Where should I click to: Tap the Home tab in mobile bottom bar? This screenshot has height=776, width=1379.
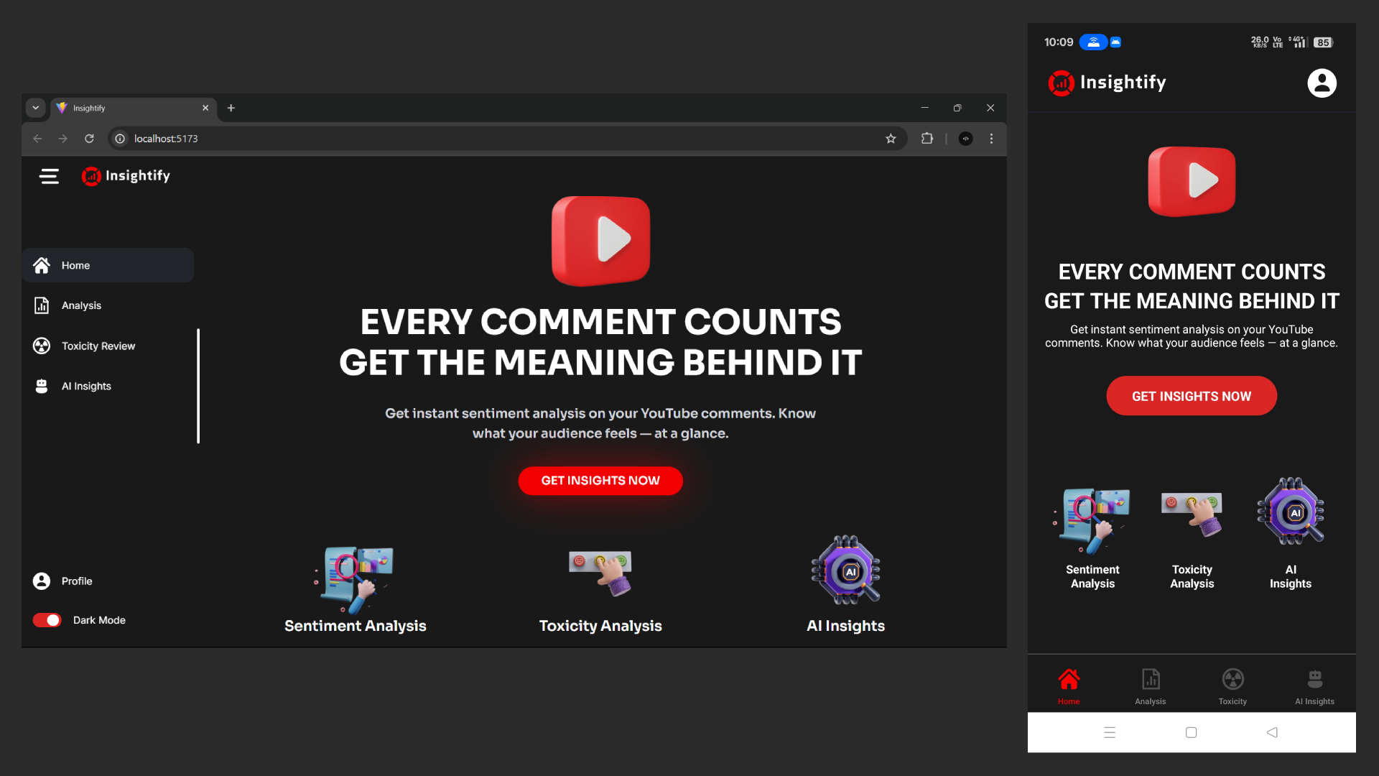1069,686
